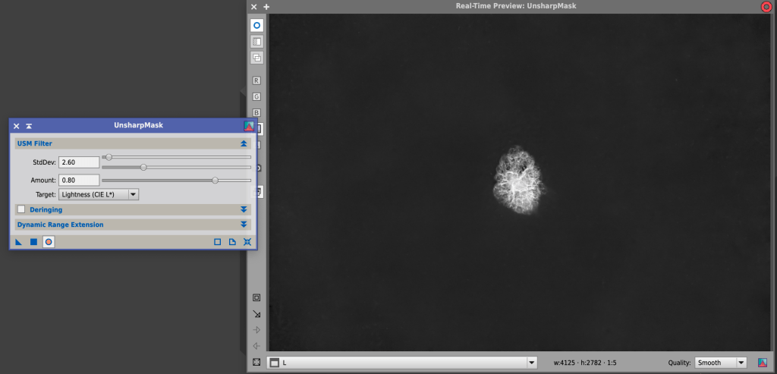777x374 pixels.
Task: Expand the Dynamic Range Extension section
Action: pos(244,225)
